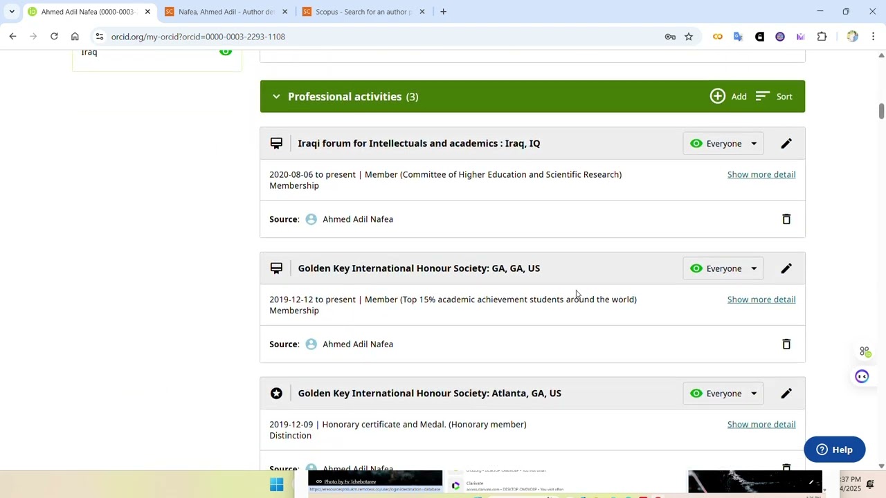View site information in address bar
The image size is (886, 498).
coord(100,37)
